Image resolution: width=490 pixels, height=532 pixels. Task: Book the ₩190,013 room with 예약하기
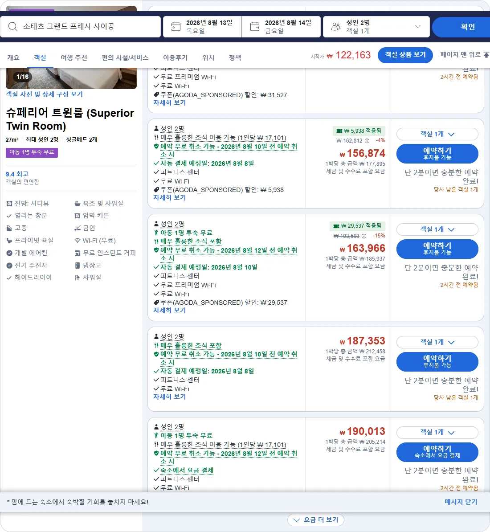(437, 452)
